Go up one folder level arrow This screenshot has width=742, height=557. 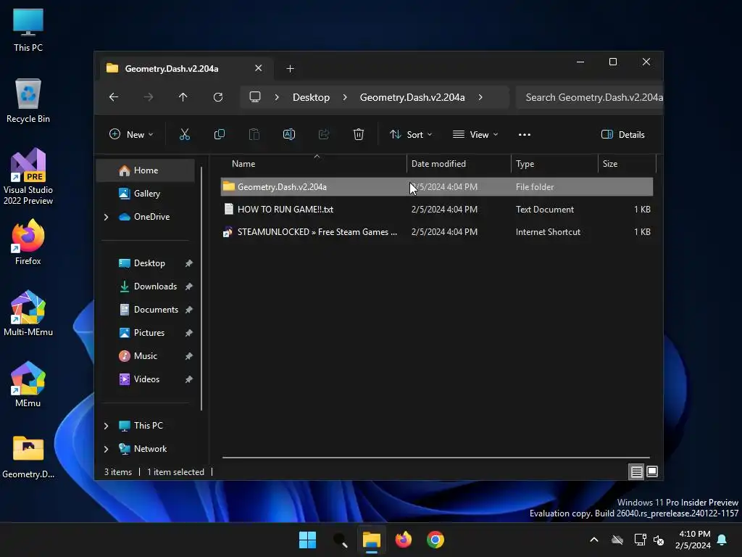tap(183, 97)
